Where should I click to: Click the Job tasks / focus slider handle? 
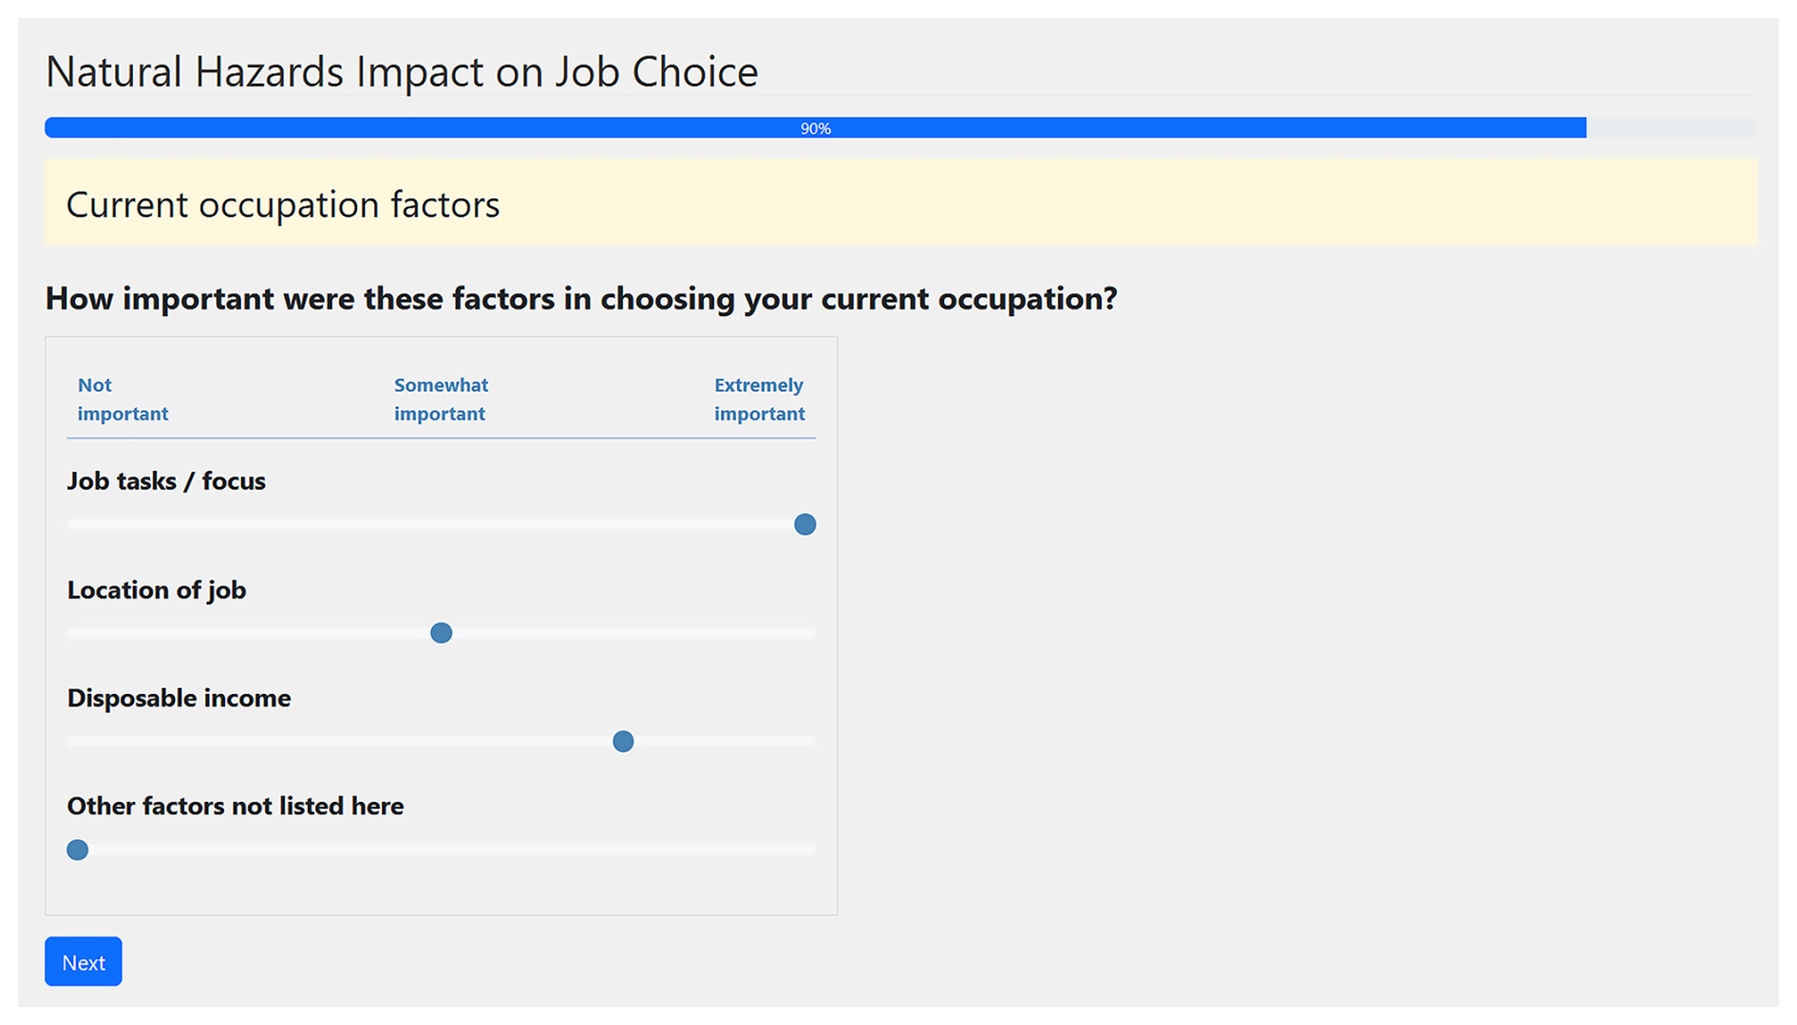pyautogui.click(x=804, y=525)
